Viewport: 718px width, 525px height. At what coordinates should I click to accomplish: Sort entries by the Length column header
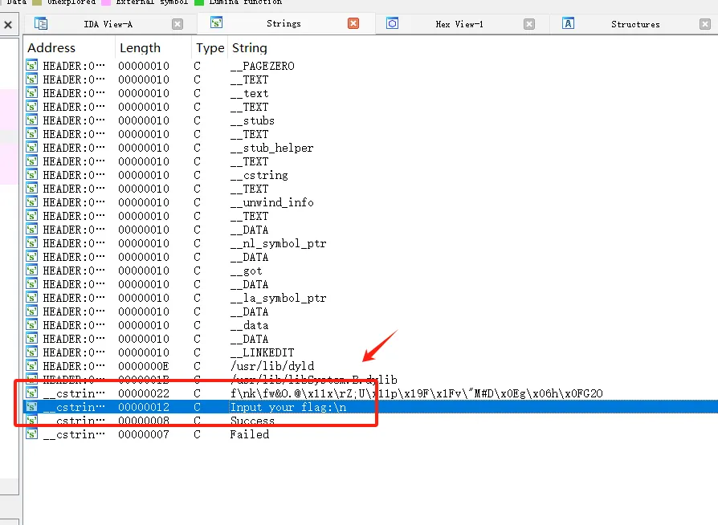click(x=141, y=48)
